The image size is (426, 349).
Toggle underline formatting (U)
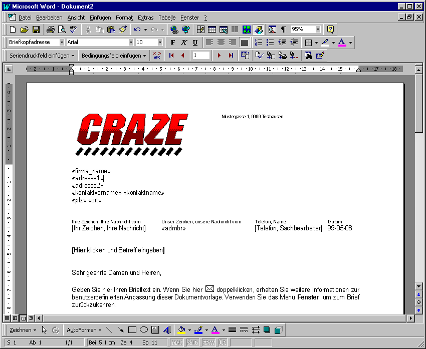click(x=195, y=43)
